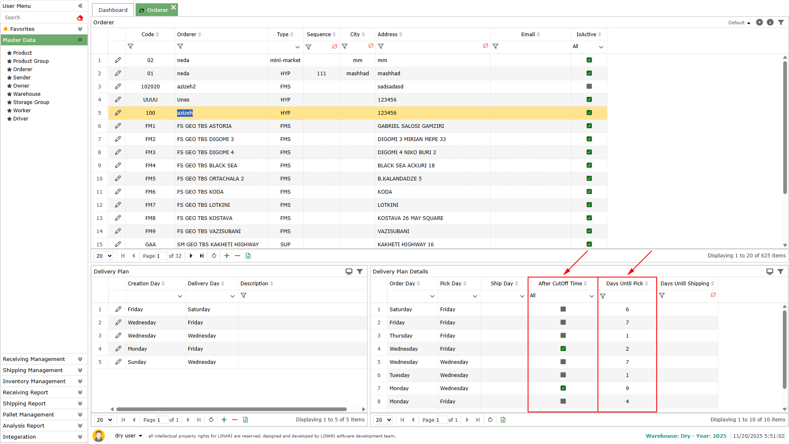
Task: Click the green plus icon in Orderer pager
Action: (226, 256)
